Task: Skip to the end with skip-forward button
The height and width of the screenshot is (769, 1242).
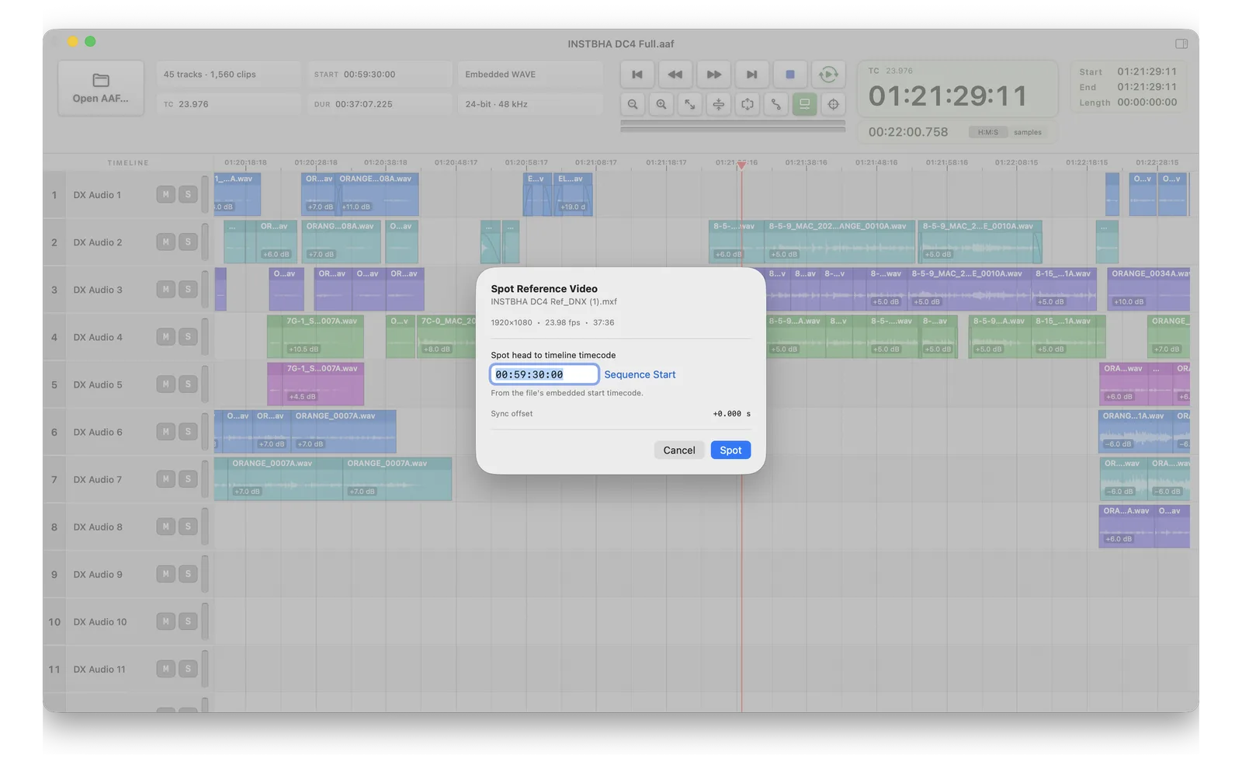Action: tap(751, 75)
